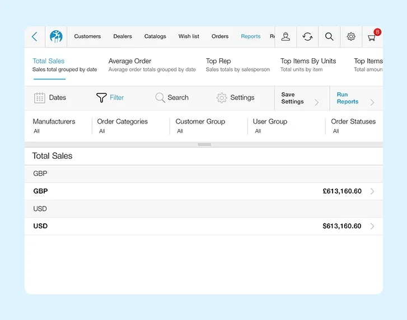The height and width of the screenshot is (320, 407).
Task: Click the calendar Dates icon
Action: click(39, 98)
